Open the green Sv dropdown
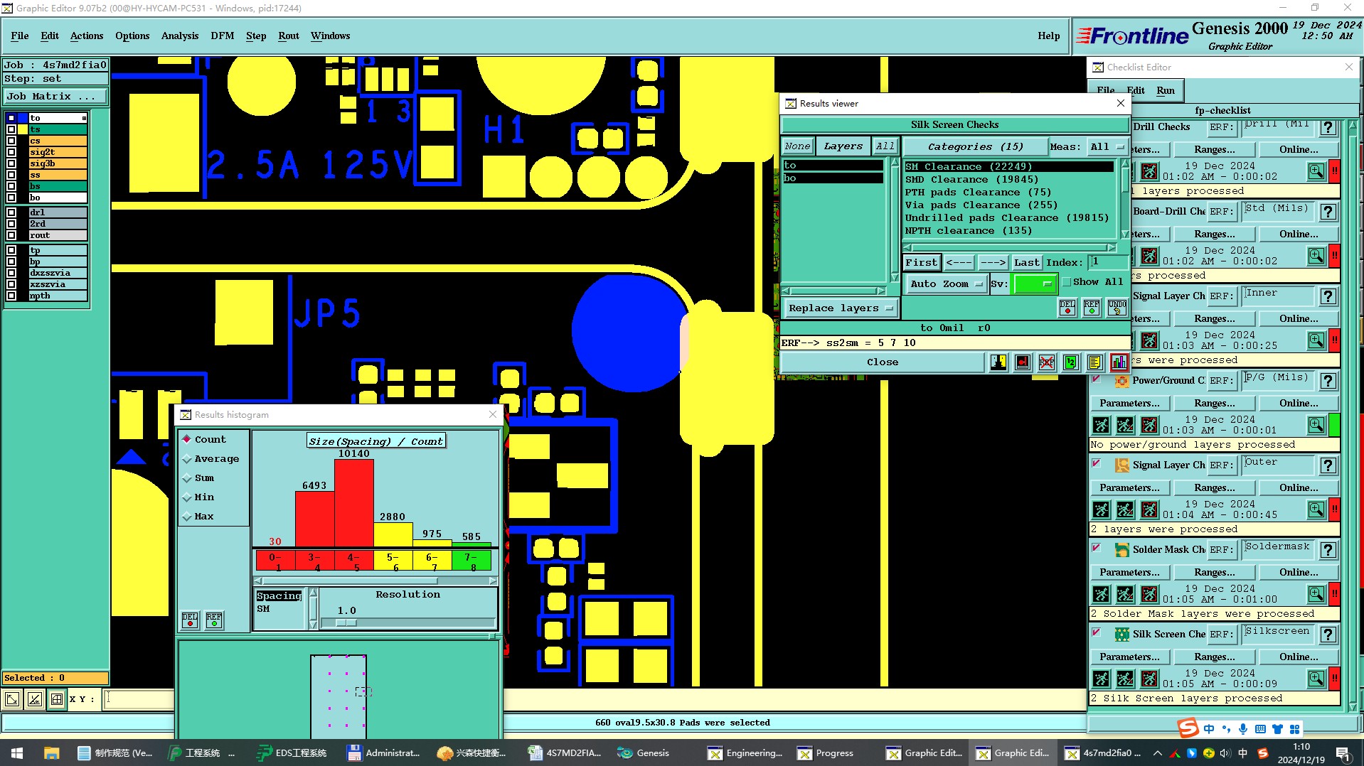The height and width of the screenshot is (766, 1364). 1035,284
